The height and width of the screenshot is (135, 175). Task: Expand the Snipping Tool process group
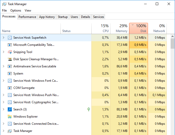[x=4, y=52]
